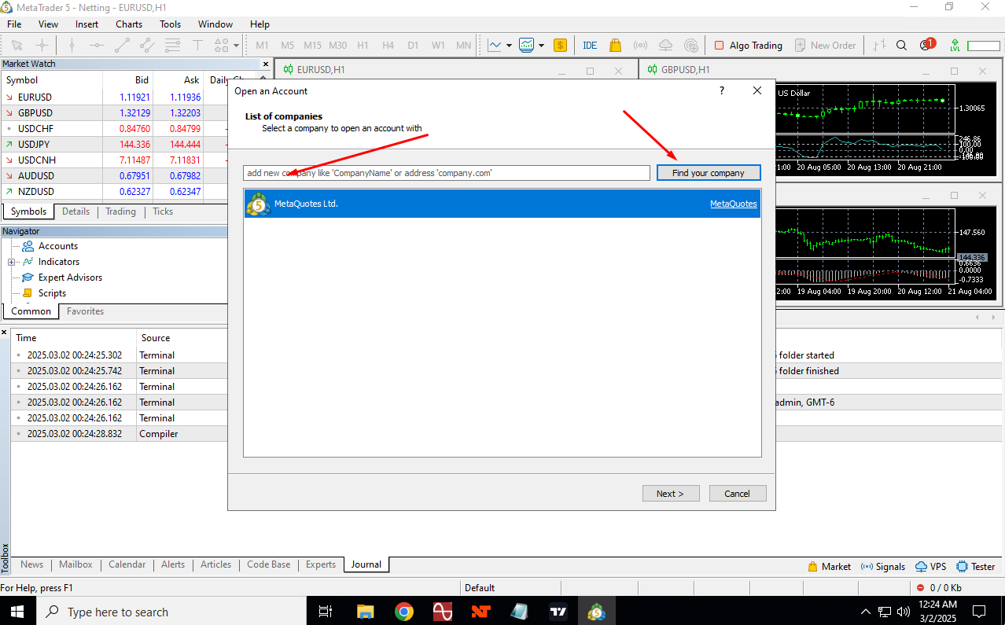Open the chart type dropdown arrow
The width and height of the screenshot is (1005, 625).
(510, 46)
